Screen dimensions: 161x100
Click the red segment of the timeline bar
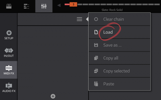click(x=67, y=4)
